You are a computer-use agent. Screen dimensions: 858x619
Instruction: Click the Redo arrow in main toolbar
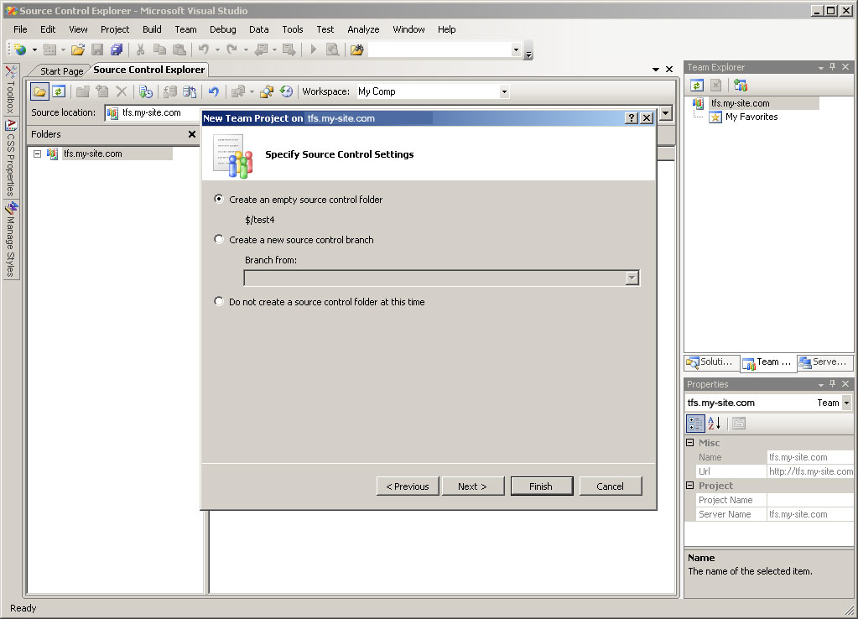pyautogui.click(x=232, y=49)
